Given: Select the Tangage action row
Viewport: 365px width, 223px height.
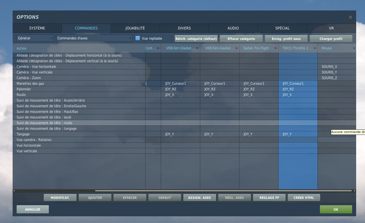Looking at the screenshot, I should point(184,134).
